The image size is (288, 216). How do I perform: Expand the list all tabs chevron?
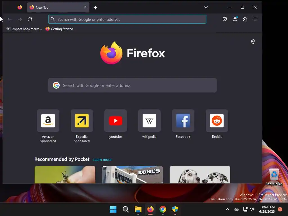206,7
